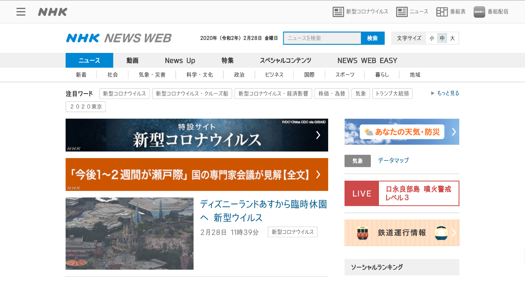Screen dimensions: 525x282
Task: Click the bullet train icon in 鉄道運行情報
Action: 441,233
